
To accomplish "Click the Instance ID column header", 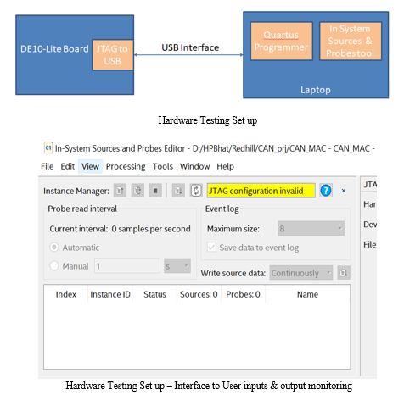I will tap(110, 294).
